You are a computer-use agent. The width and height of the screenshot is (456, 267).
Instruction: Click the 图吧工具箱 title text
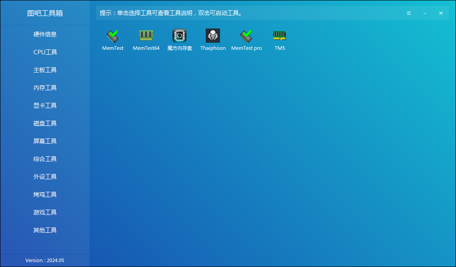tap(45, 13)
